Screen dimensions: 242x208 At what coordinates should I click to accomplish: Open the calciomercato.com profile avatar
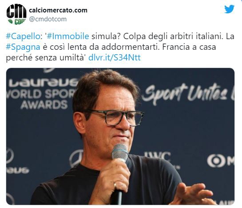tap(16, 14)
